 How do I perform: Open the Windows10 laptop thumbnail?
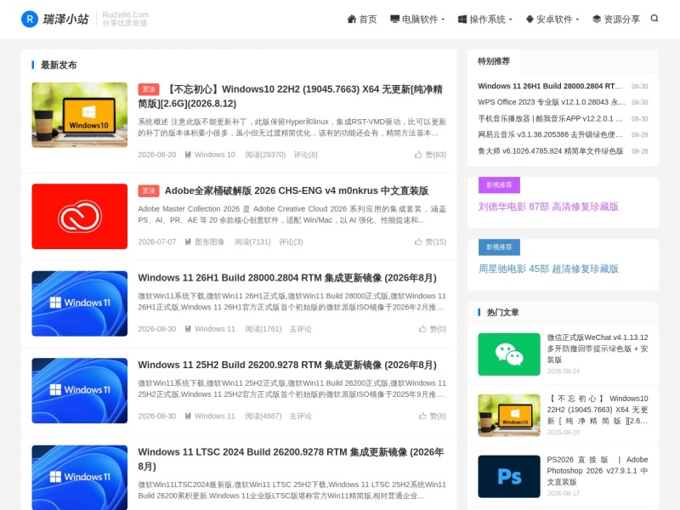(x=80, y=115)
